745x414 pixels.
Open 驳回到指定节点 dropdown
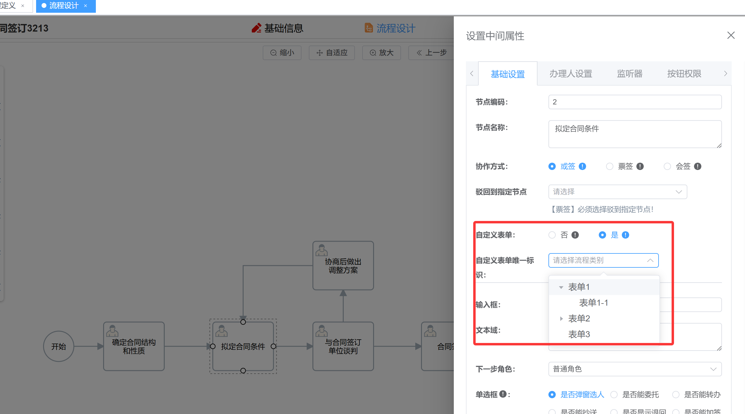(x=617, y=192)
